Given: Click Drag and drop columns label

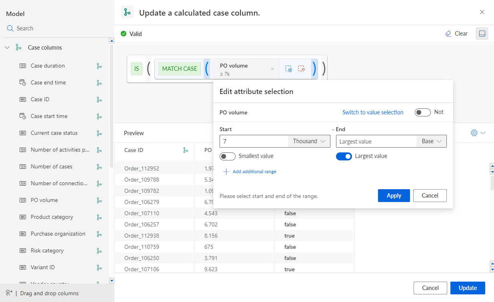Looking at the screenshot, I should 49,293.
